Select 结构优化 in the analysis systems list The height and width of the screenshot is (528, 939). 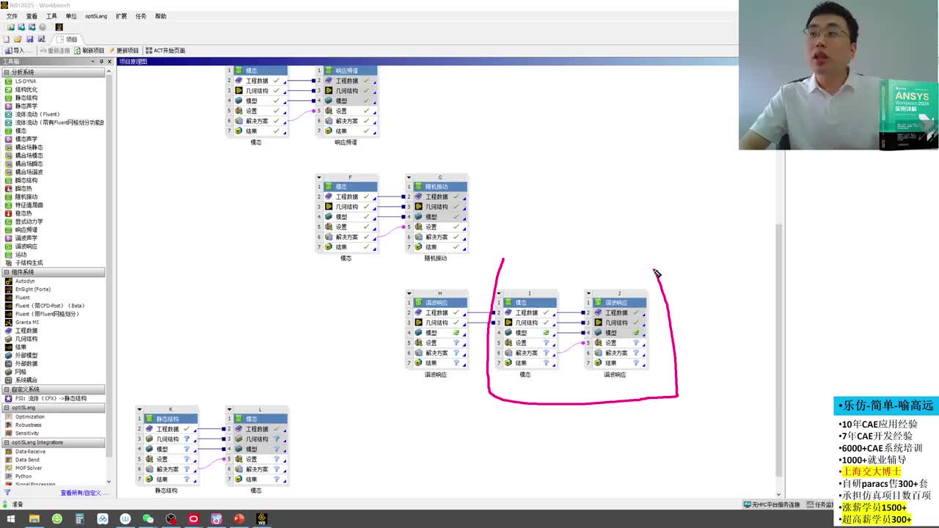[26, 89]
